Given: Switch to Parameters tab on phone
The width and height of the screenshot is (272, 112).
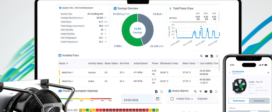Looking at the screenshot, I should point(259,101).
